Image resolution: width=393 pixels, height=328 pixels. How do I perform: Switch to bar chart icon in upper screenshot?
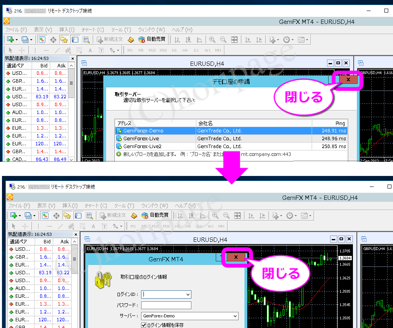coord(177,40)
